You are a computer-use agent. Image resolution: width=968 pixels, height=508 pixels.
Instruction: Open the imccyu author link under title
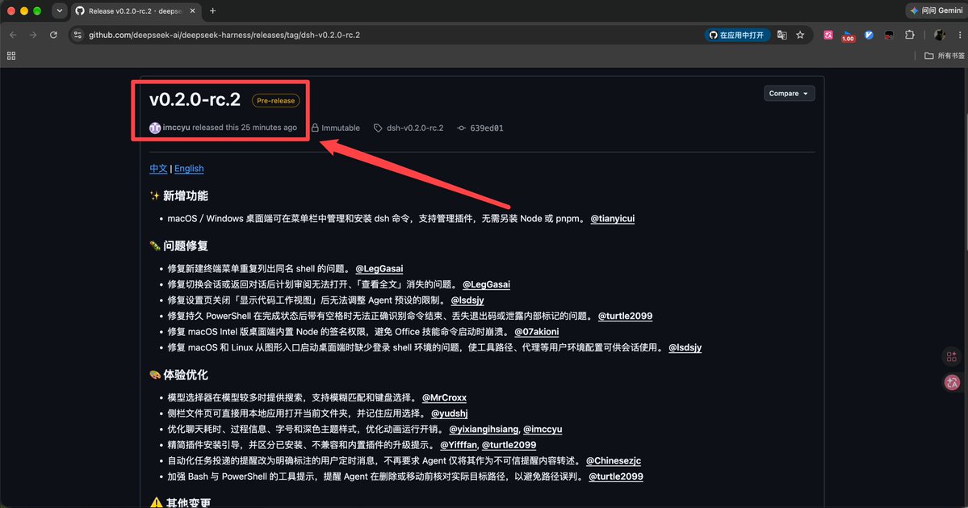[x=177, y=128]
